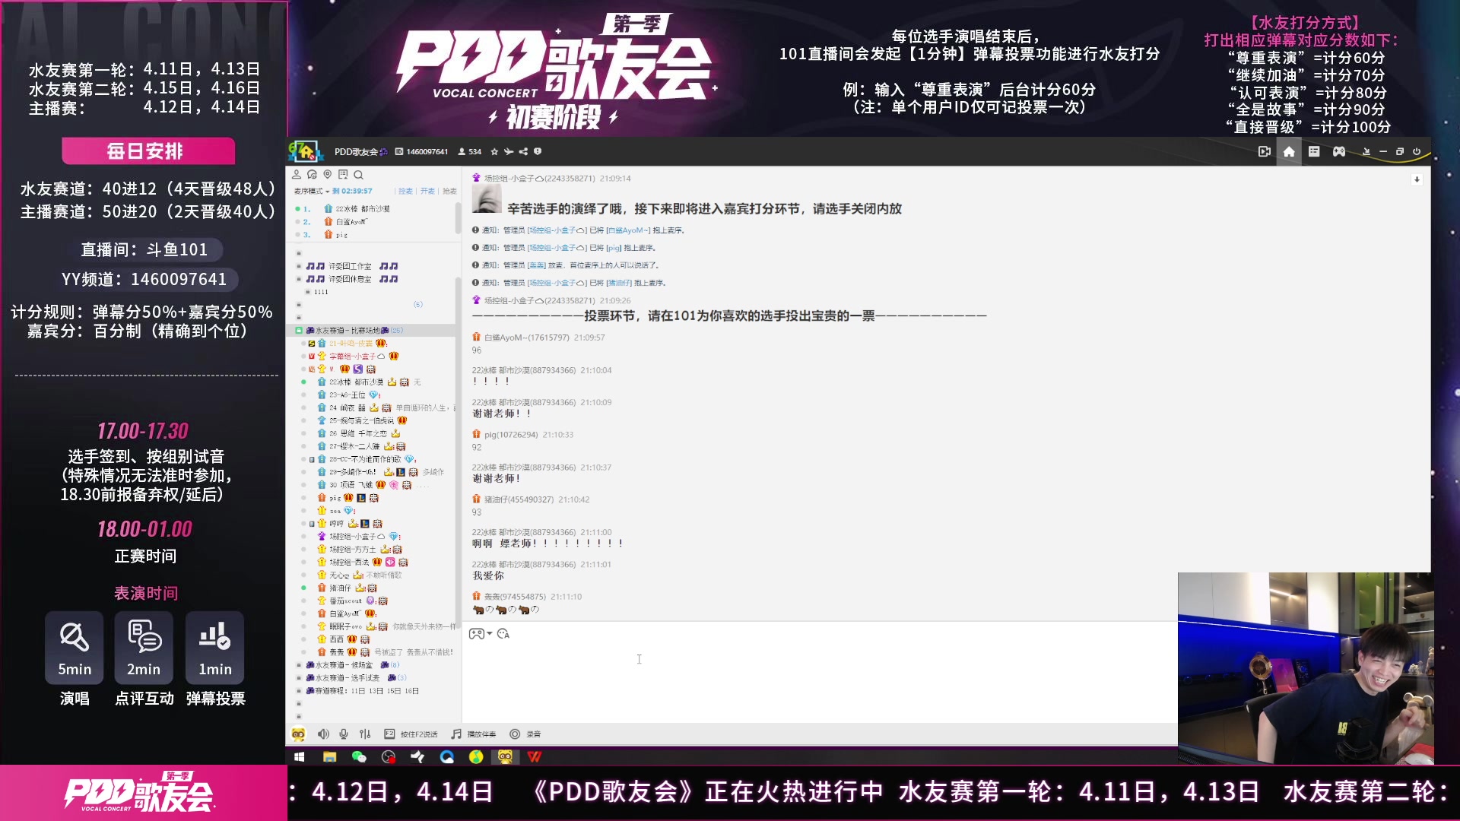Click the airplane icon in channel header
The image size is (1460, 821).
tap(509, 152)
